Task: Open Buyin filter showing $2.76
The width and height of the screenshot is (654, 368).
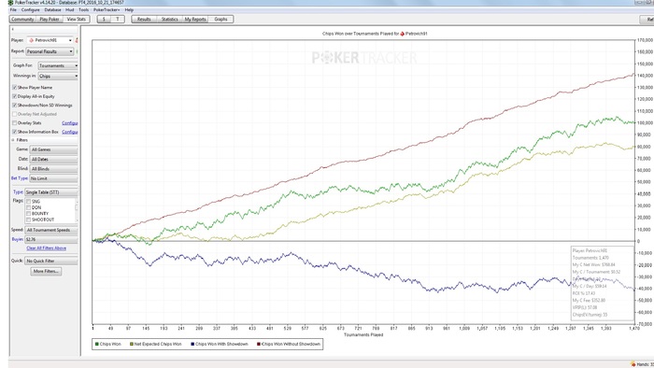Action: [50, 240]
